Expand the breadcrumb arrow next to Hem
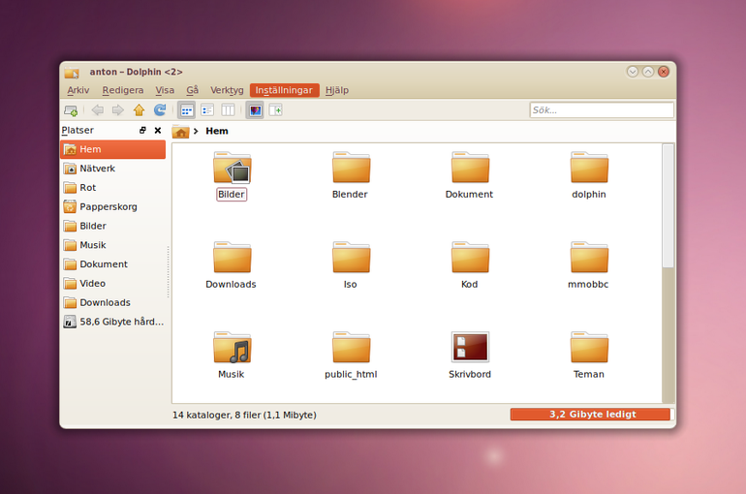Image resolution: width=746 pixels, height=494 pixels. pyautogui.click(x=196, y=131)
